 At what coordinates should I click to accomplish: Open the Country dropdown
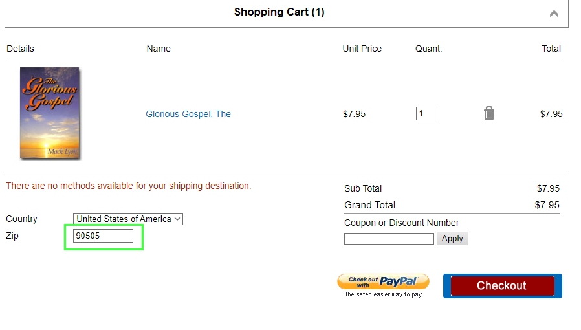click(128, 219)
